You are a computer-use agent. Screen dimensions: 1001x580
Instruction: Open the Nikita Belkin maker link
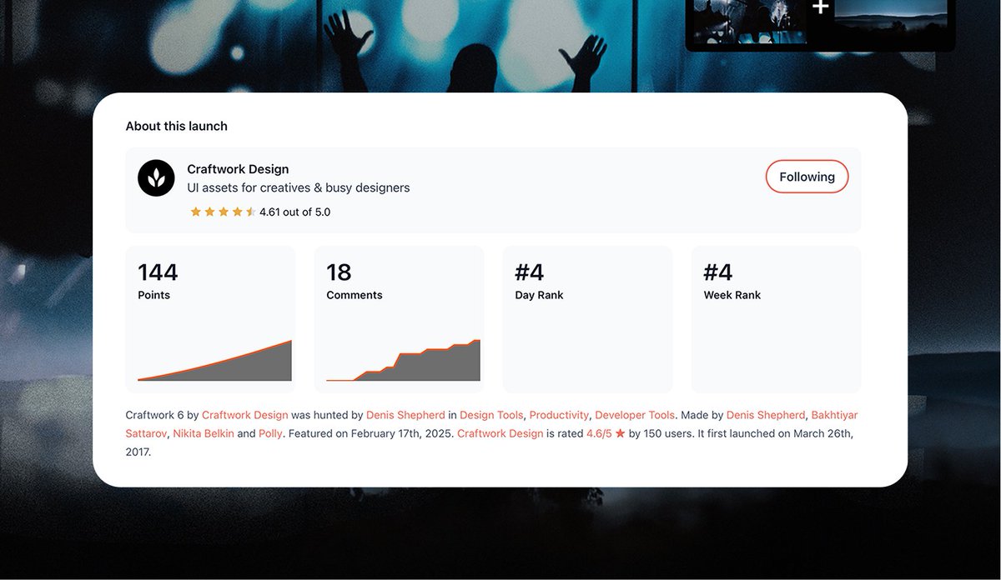204,433
